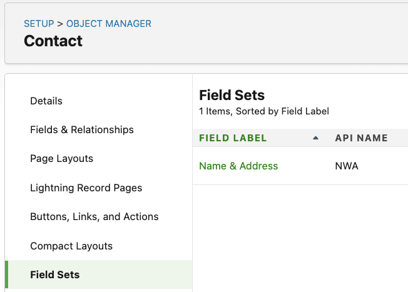The image size is (408, 292).
Task: Sort by FIELD LABEL column header
Action: (x=233, y=138)
